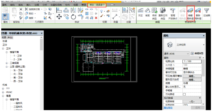Screen dimensions: 214x111
Task: Toggle the 日光路径 checkbox
Action: tap(184, 94)
